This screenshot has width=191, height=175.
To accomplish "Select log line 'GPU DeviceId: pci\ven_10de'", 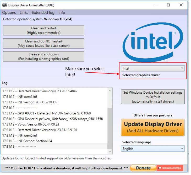I will pyautogui.click(x=54, y=119).
